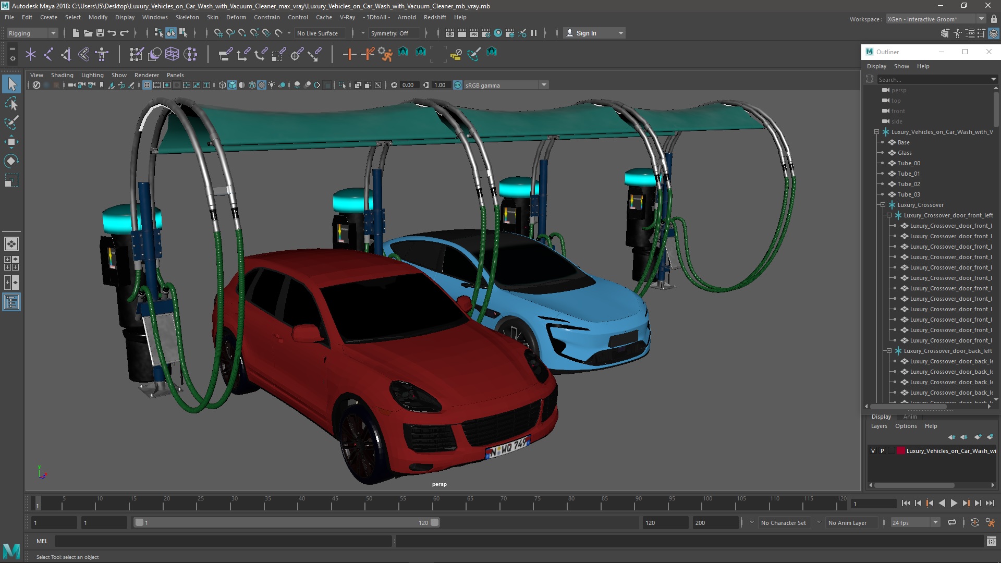Toggle auto keyframe
The height and width of the screenshot is (563, 1001).
tap(975, 522)
